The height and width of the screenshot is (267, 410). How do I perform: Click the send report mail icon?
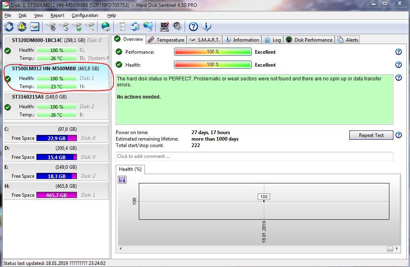pyautogui.click(x=135, y=27)
